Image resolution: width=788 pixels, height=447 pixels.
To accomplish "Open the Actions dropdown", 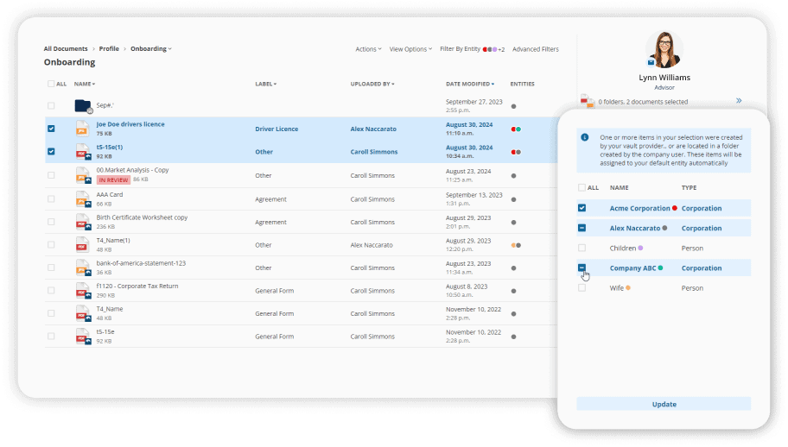I will coord(368,49).
